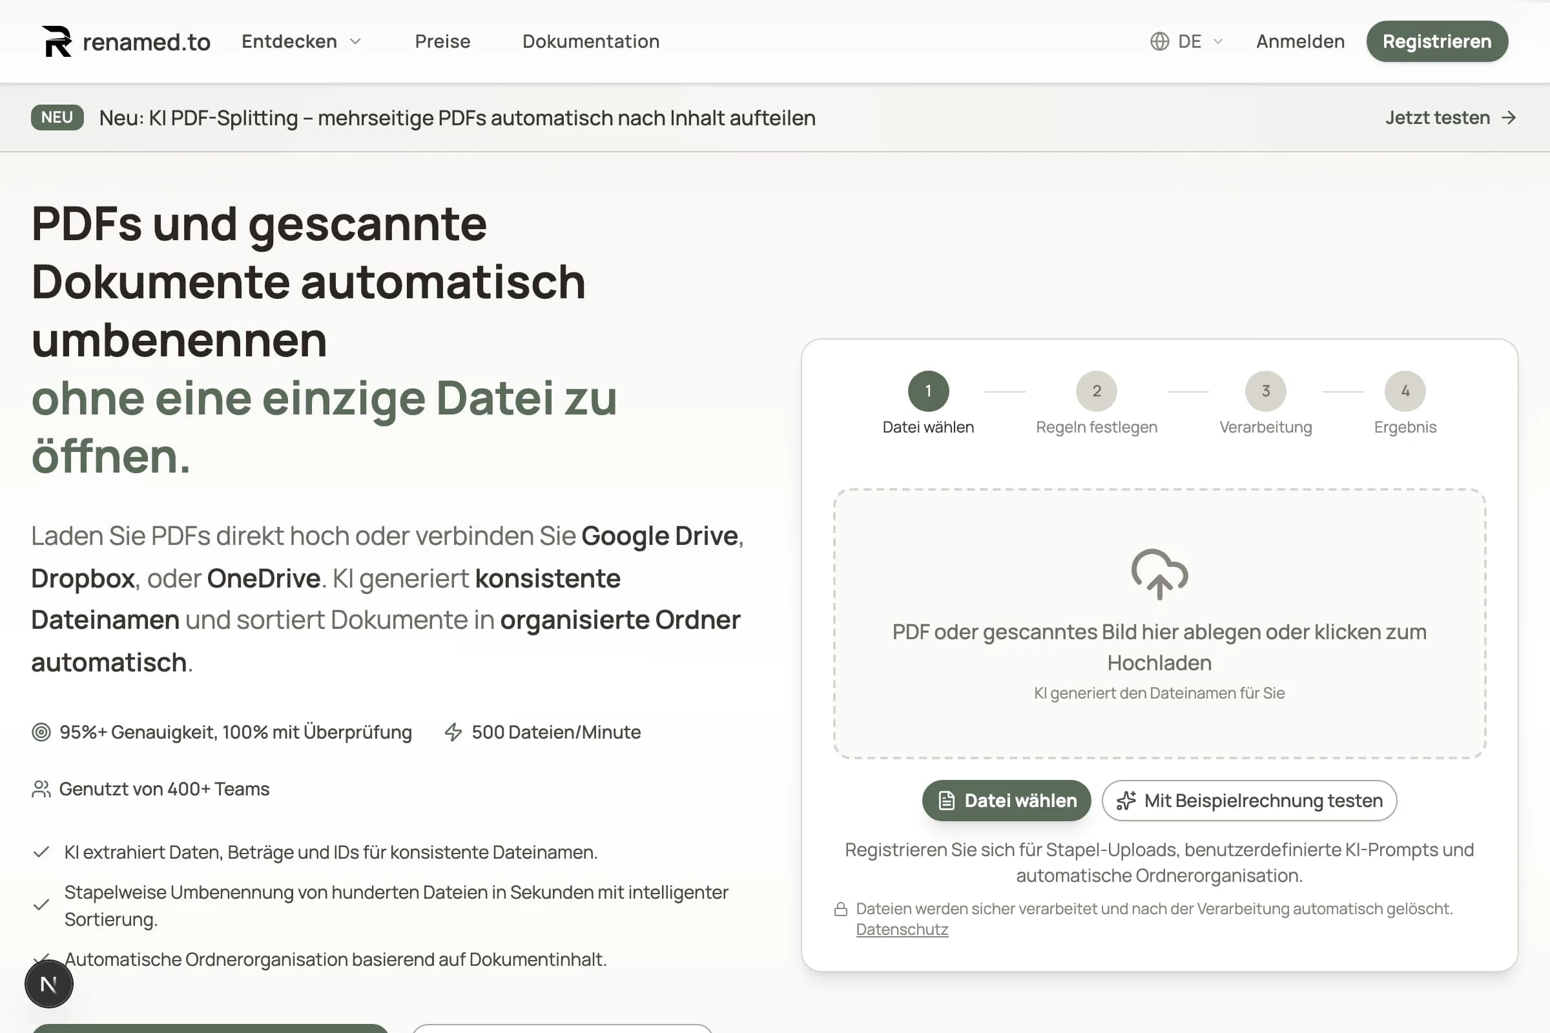Click the document icon on the Datei wählen button
1550x1033 pixels.
coord(947,801)
